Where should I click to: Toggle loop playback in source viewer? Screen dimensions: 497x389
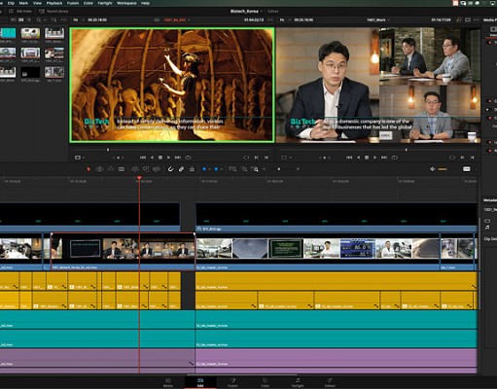(x=188, y=158)
